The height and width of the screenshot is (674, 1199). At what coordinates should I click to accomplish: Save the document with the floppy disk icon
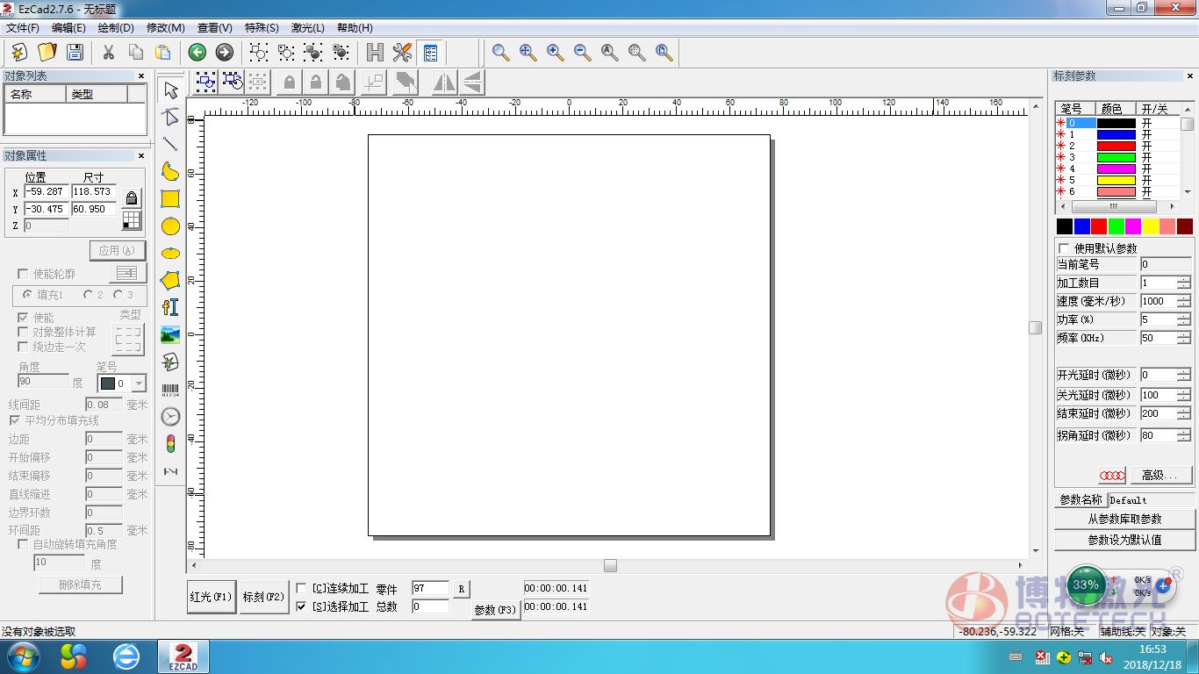coord(75,52)
